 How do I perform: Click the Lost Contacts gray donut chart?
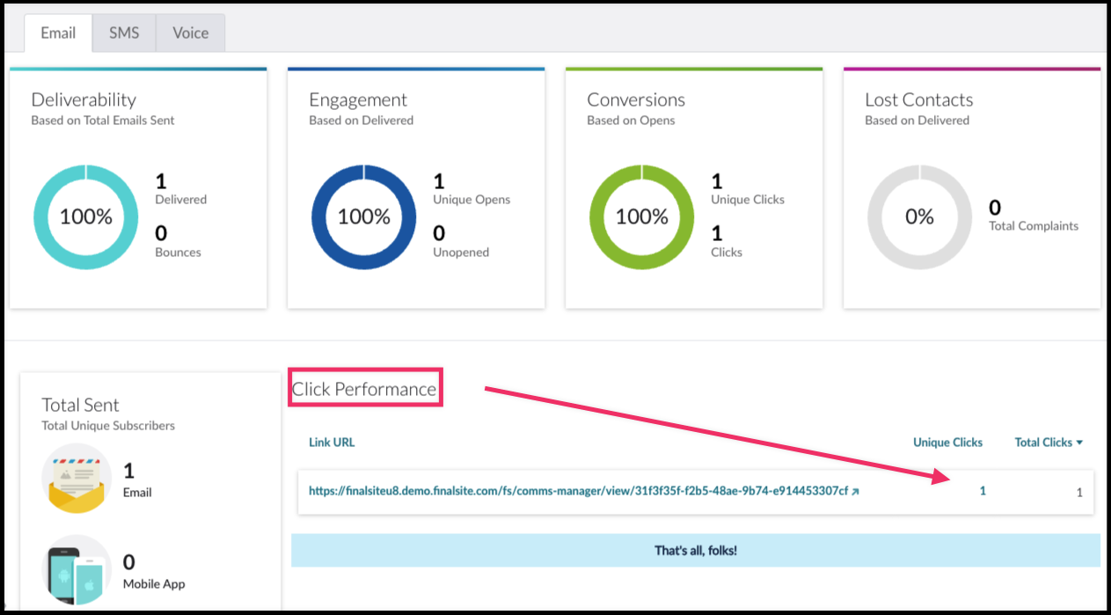(919, 216)
